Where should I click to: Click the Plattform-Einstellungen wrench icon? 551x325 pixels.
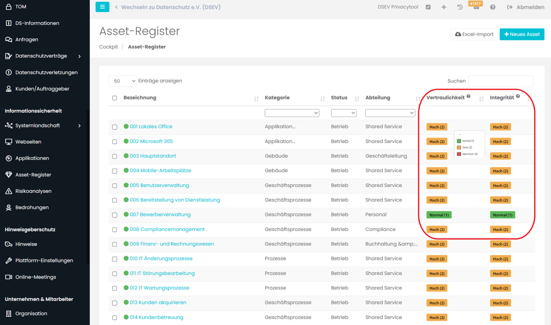(x=8, y=260)
